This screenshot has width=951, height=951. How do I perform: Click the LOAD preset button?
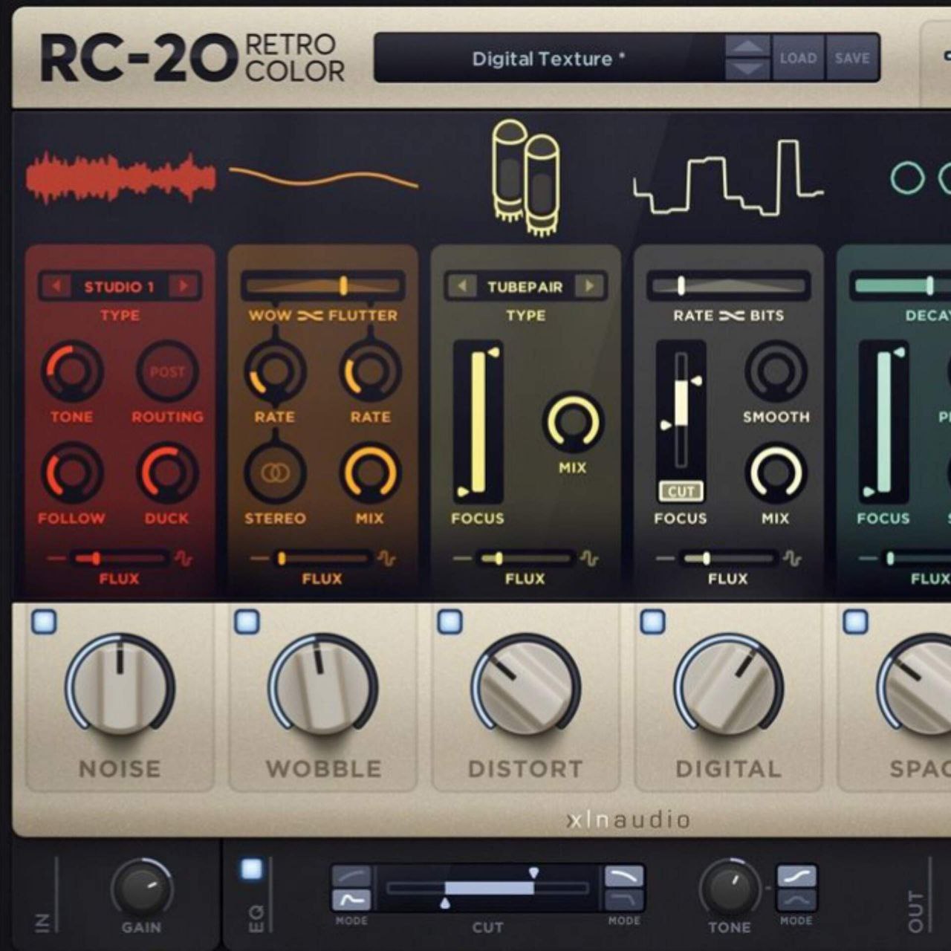click(799, 58)
